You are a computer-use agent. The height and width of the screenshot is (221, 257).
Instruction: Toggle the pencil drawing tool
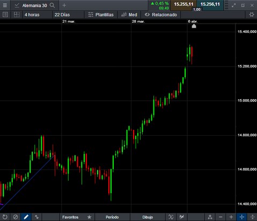click(26, 217)
